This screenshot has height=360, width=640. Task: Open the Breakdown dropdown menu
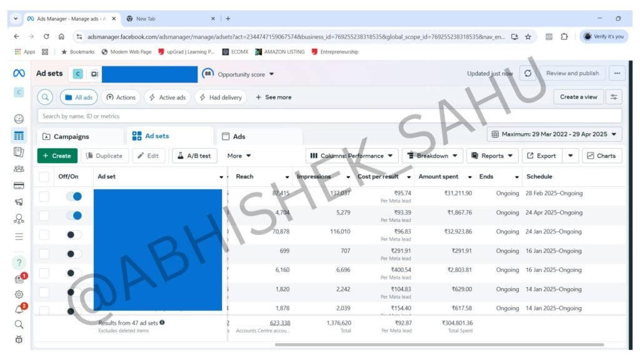point(432,156)
